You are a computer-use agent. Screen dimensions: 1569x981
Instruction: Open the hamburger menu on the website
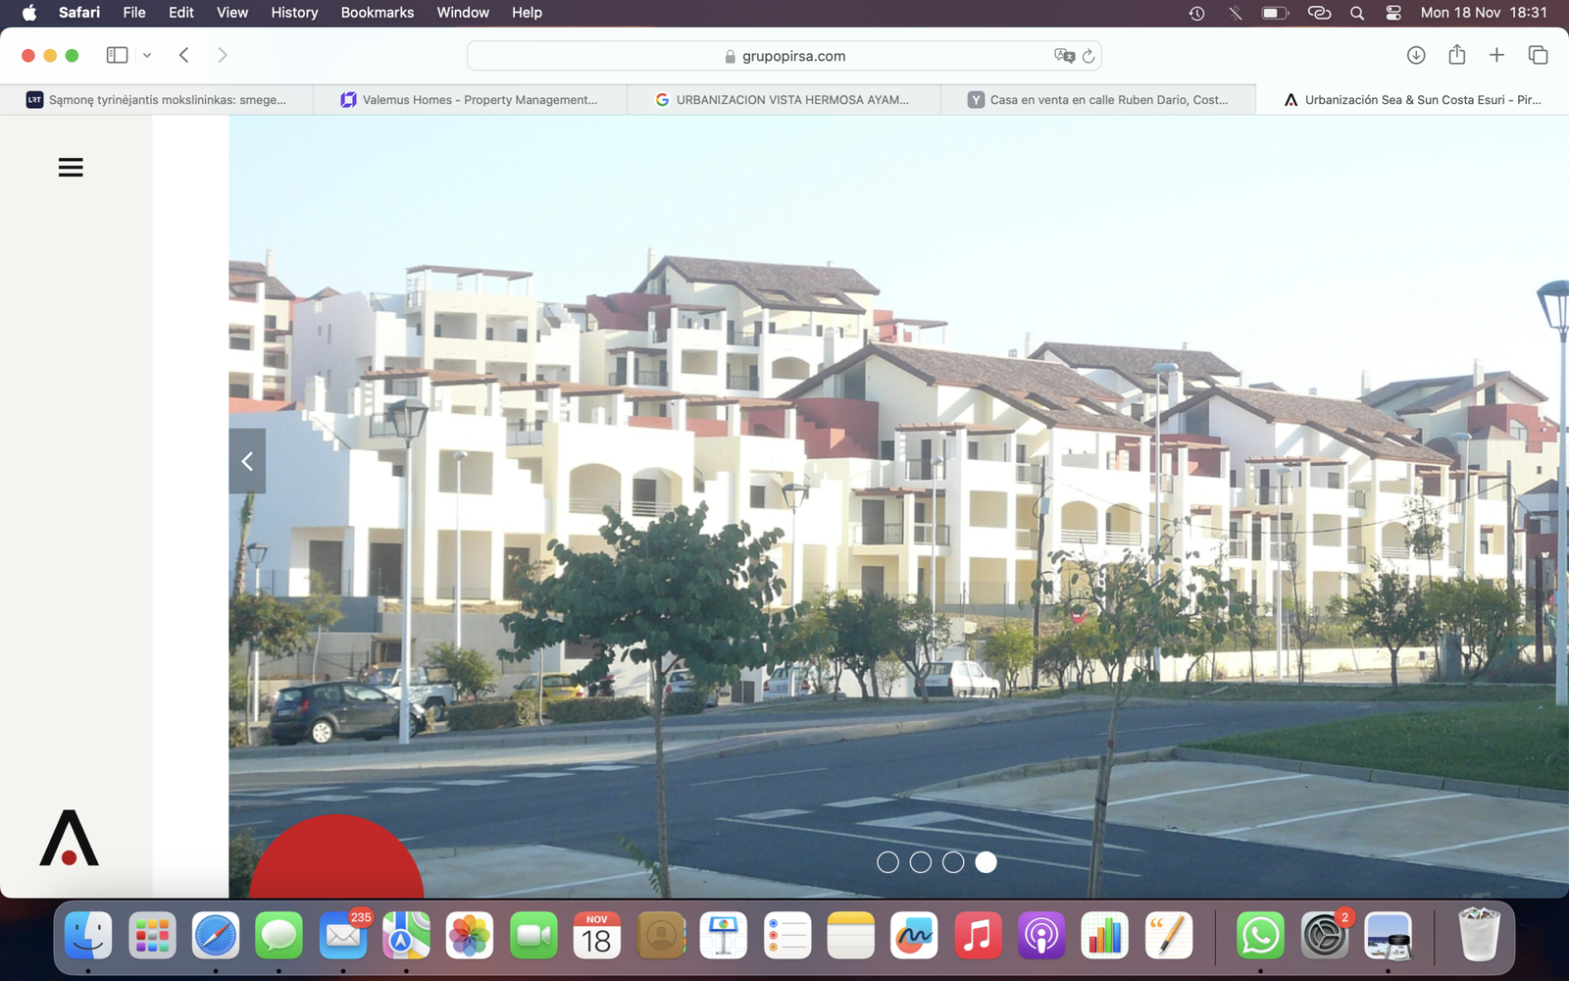71,168
